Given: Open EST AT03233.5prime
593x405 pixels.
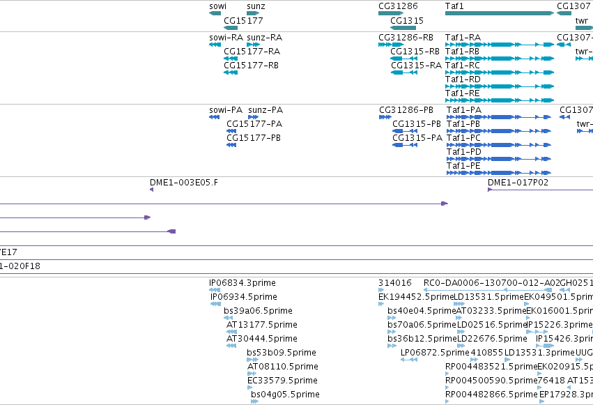Looking at the screenshot, I should (x=459, y=318).
